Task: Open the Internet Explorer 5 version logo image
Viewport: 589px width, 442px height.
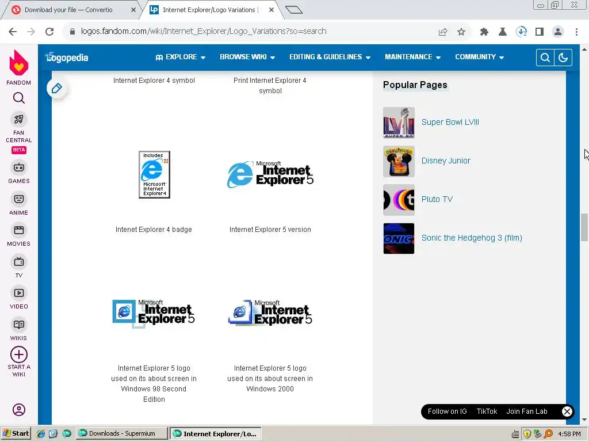Action: coord(270,174)
